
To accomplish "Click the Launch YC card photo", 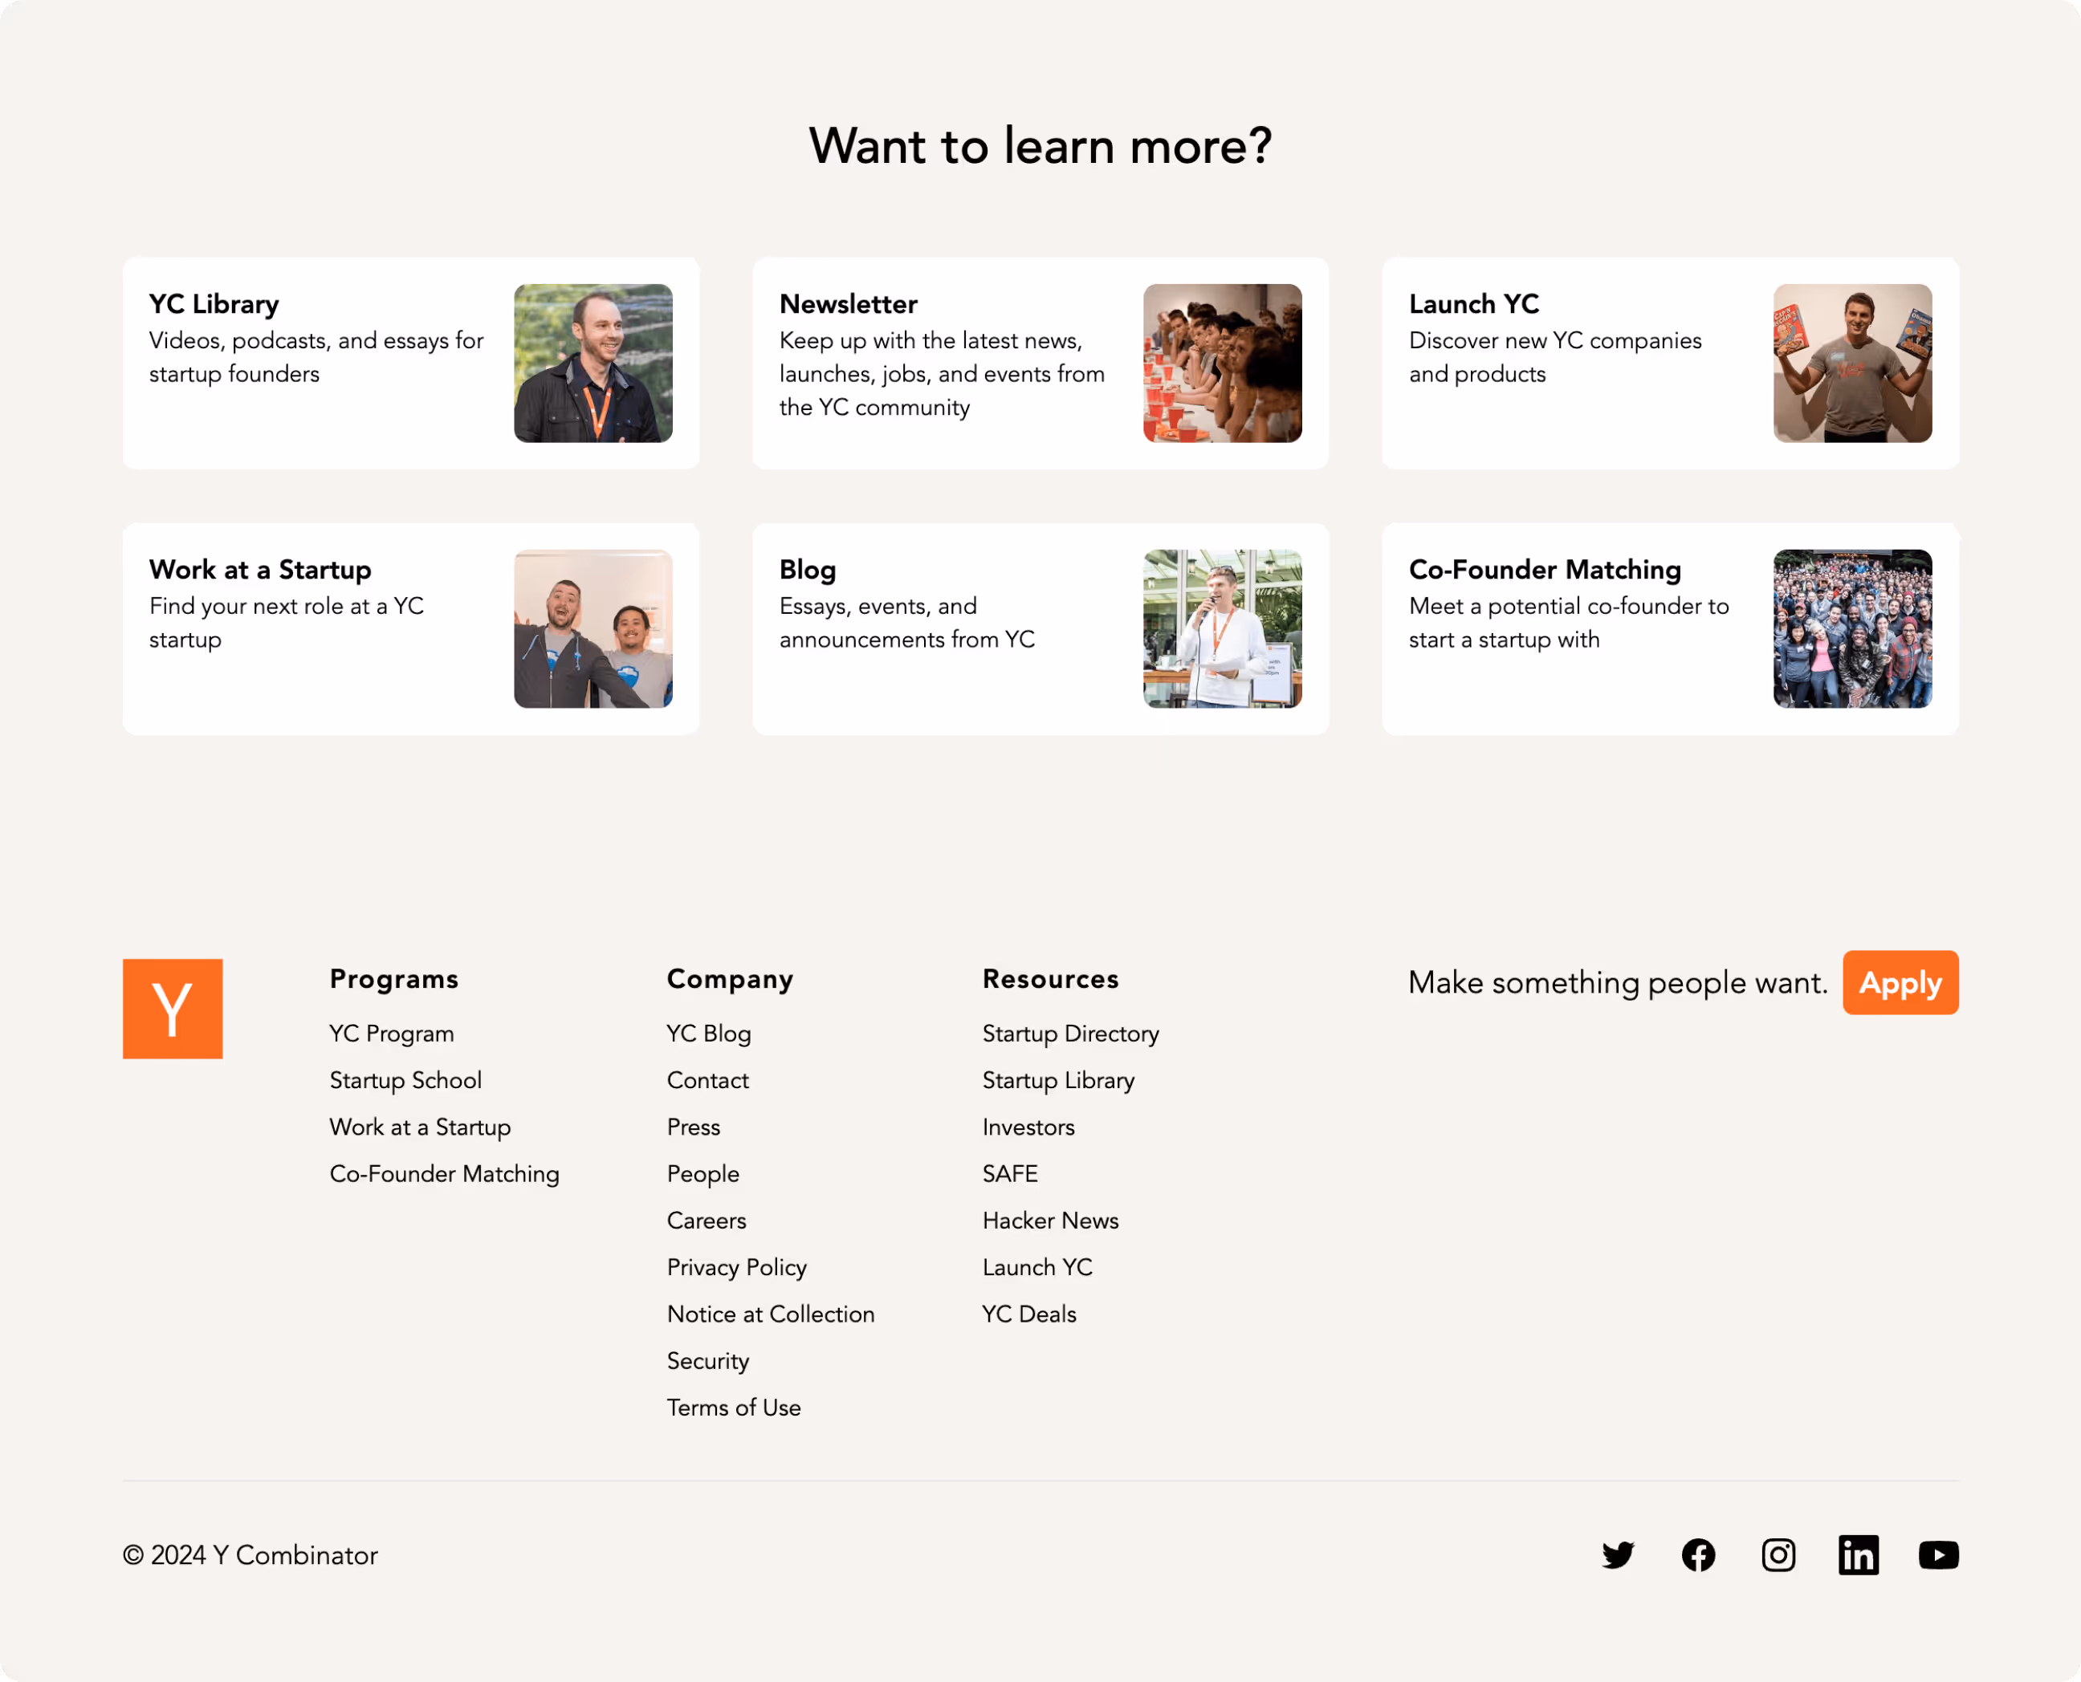I will (x=1852, y=364).
